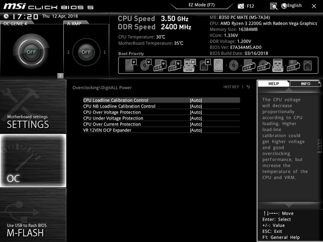
Task: Select UEFI USB key boot icon
Action: tap(189, 65)
